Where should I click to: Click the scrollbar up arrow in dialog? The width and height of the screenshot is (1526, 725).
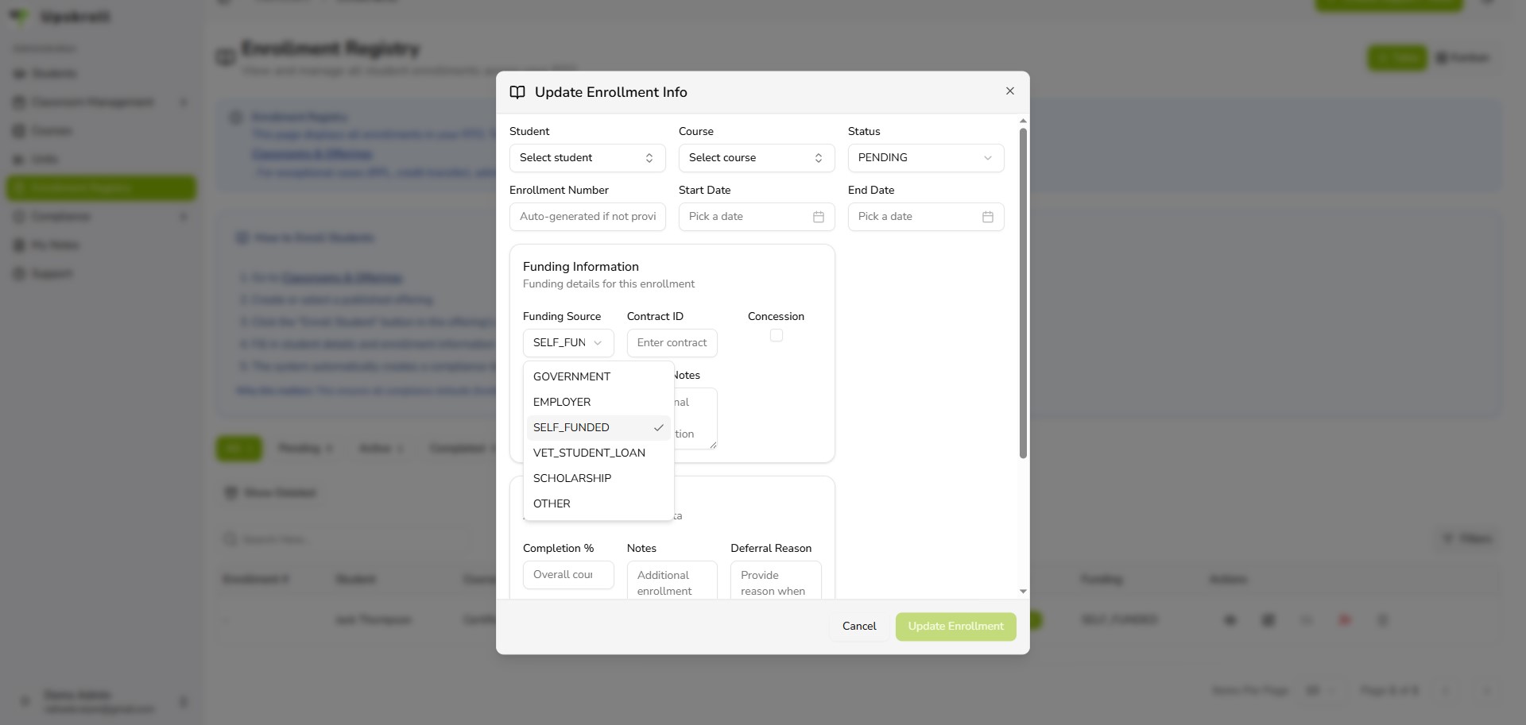tap(1023, 121)
